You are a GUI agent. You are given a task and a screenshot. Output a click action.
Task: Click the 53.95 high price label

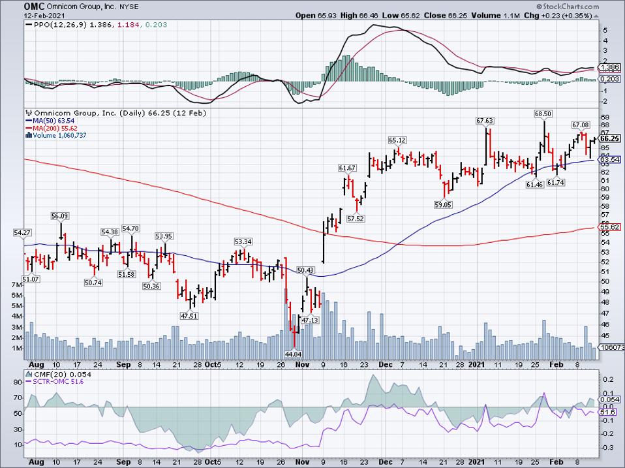click(x=164, y=236)
